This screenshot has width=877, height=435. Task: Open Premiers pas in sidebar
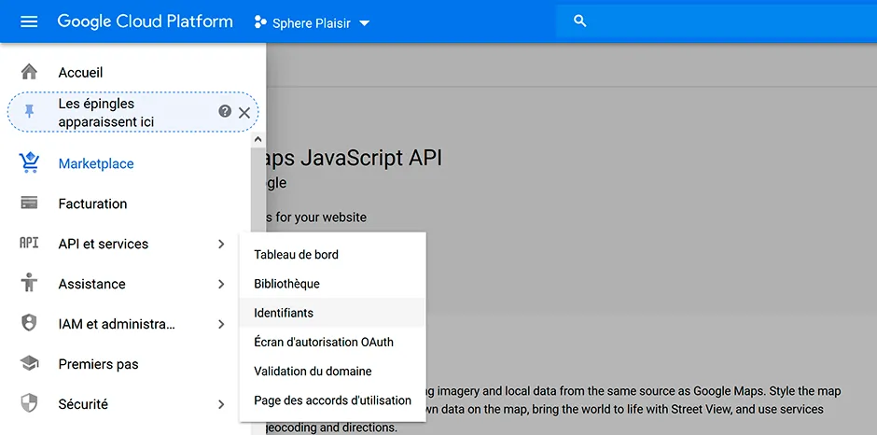point(99,364)
